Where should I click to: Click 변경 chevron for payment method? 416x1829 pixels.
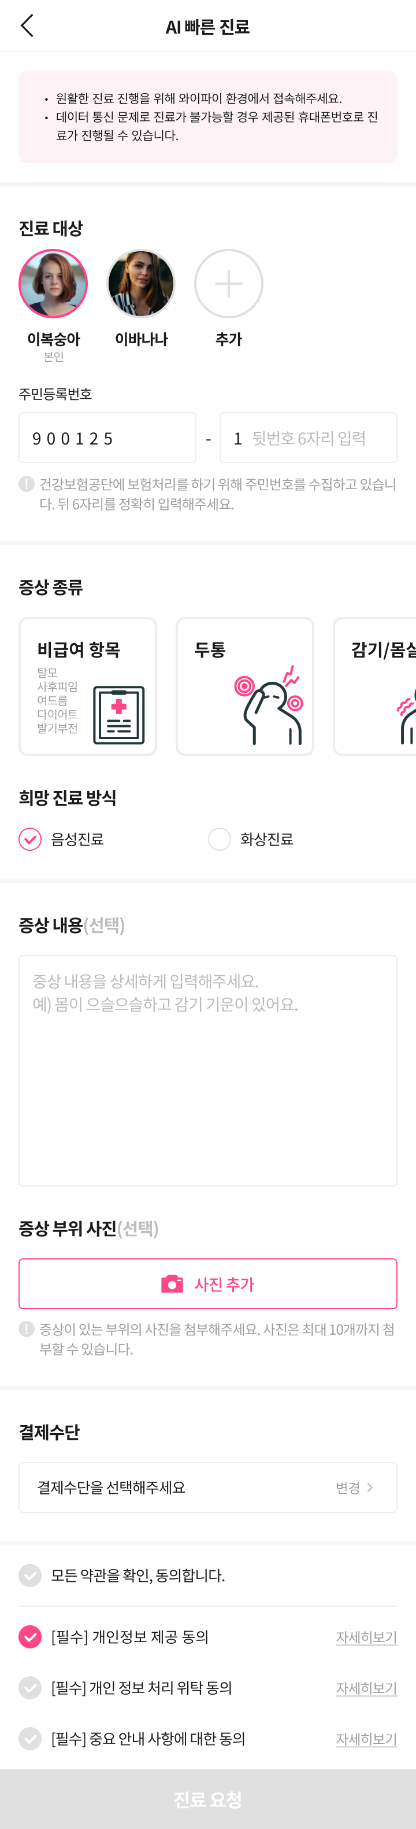point(355,1488)
